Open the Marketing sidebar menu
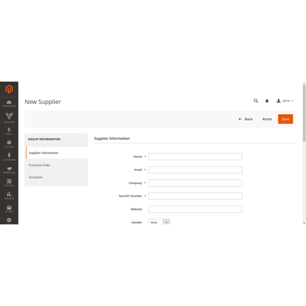 (x=9, y=170)
